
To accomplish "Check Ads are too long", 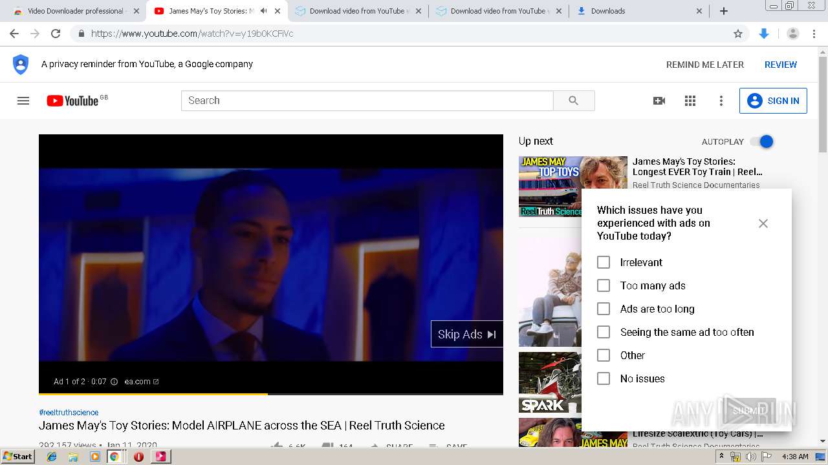I will pos(604,309).
